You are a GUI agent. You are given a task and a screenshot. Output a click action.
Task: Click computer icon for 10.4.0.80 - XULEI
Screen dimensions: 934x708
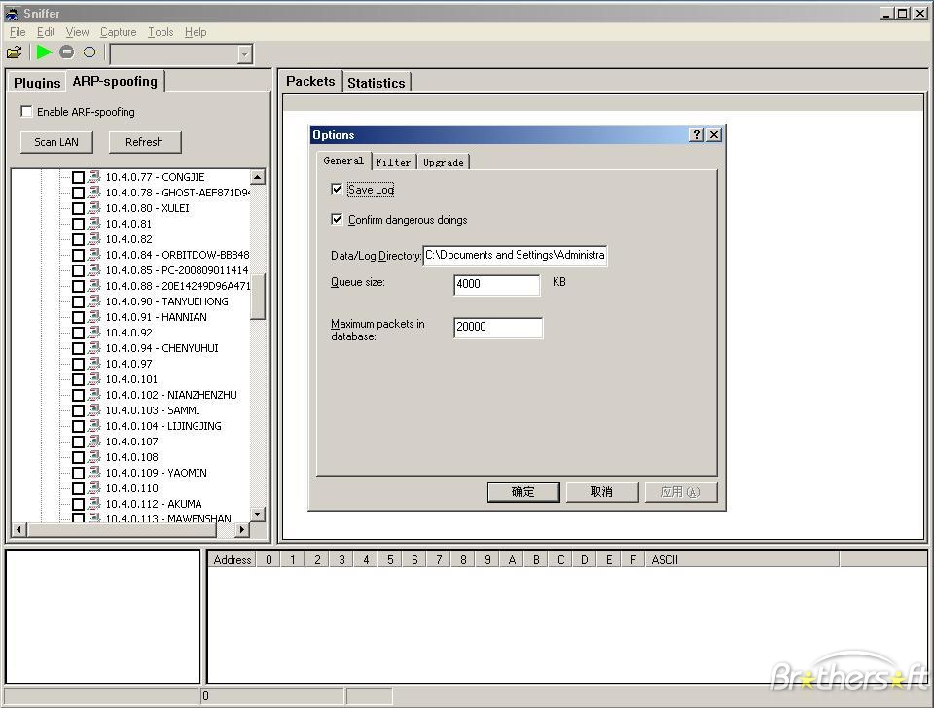click(x=94, y=208)
